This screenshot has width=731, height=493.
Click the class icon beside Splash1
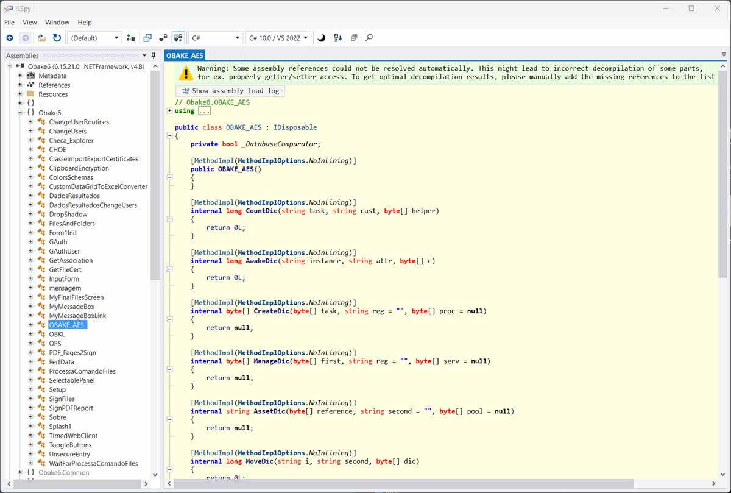[x=41, y=427]
